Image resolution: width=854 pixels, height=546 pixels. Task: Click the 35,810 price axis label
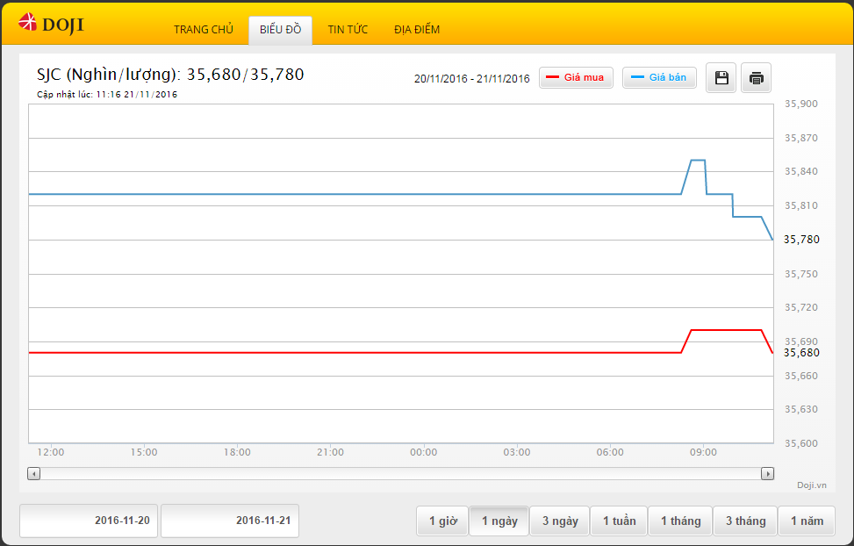[801, 205]
